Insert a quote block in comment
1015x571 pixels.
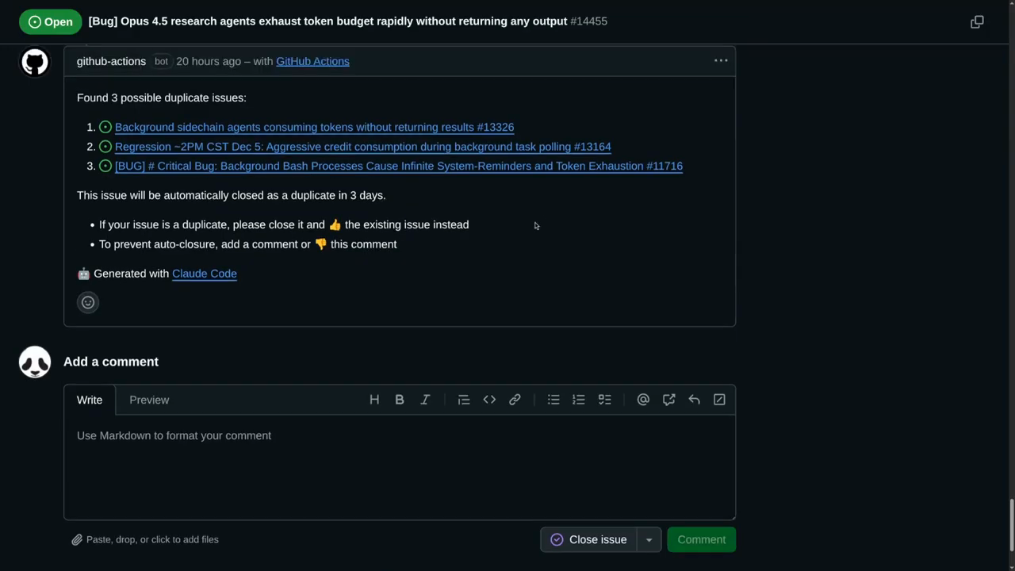pos(464,400)
